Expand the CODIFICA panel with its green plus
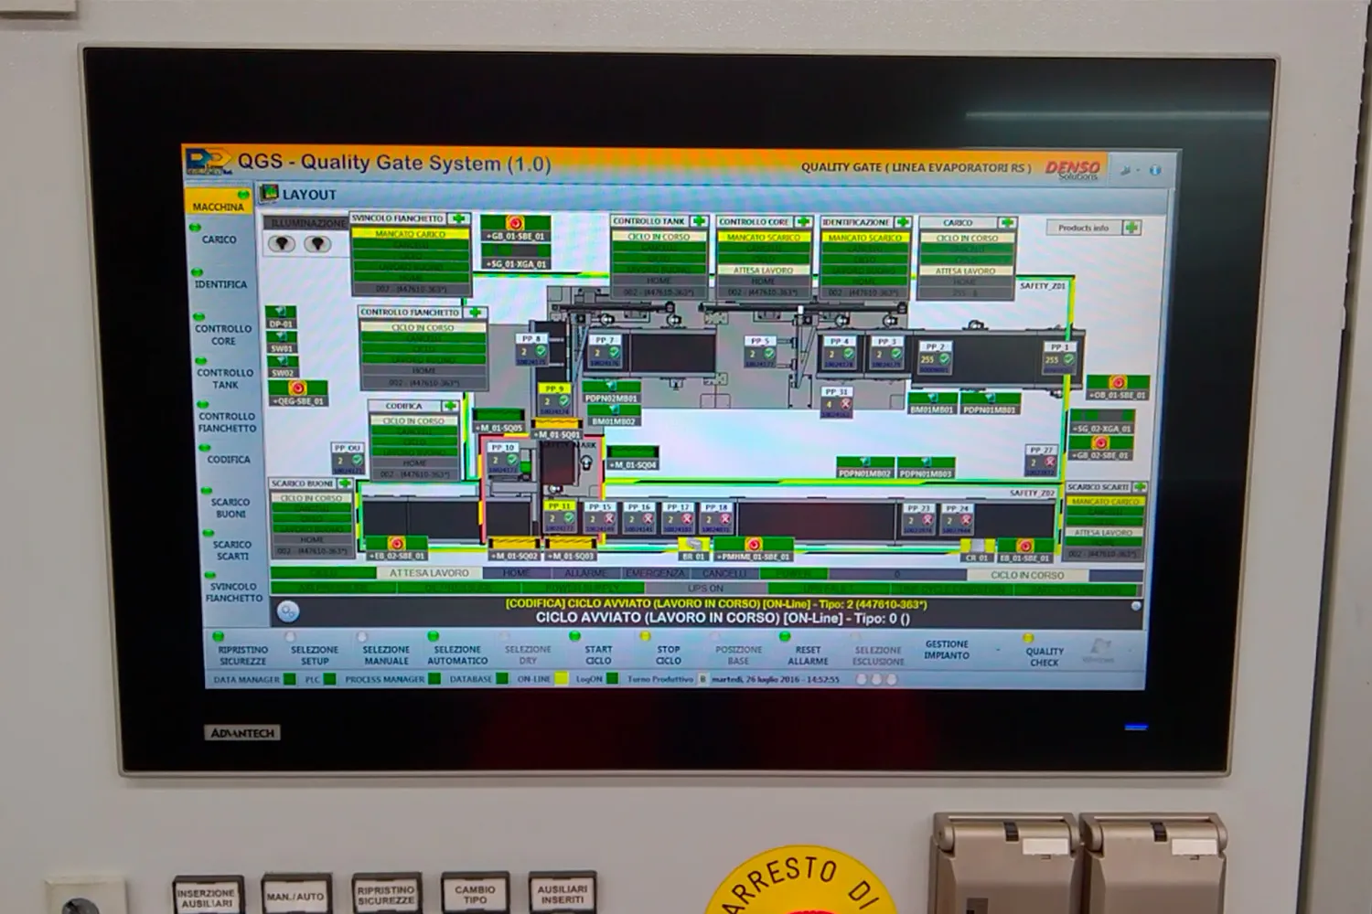The width and height of the screenshot is (1372, 914). click(450, 406)
